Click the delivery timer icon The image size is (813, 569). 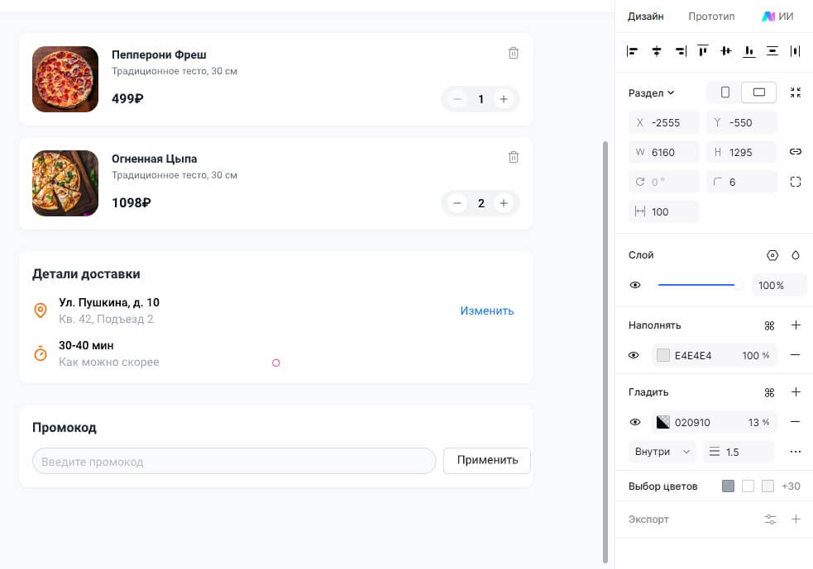coord(41,353)
